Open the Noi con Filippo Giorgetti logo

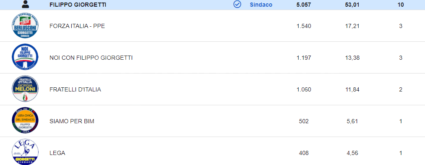25,58
